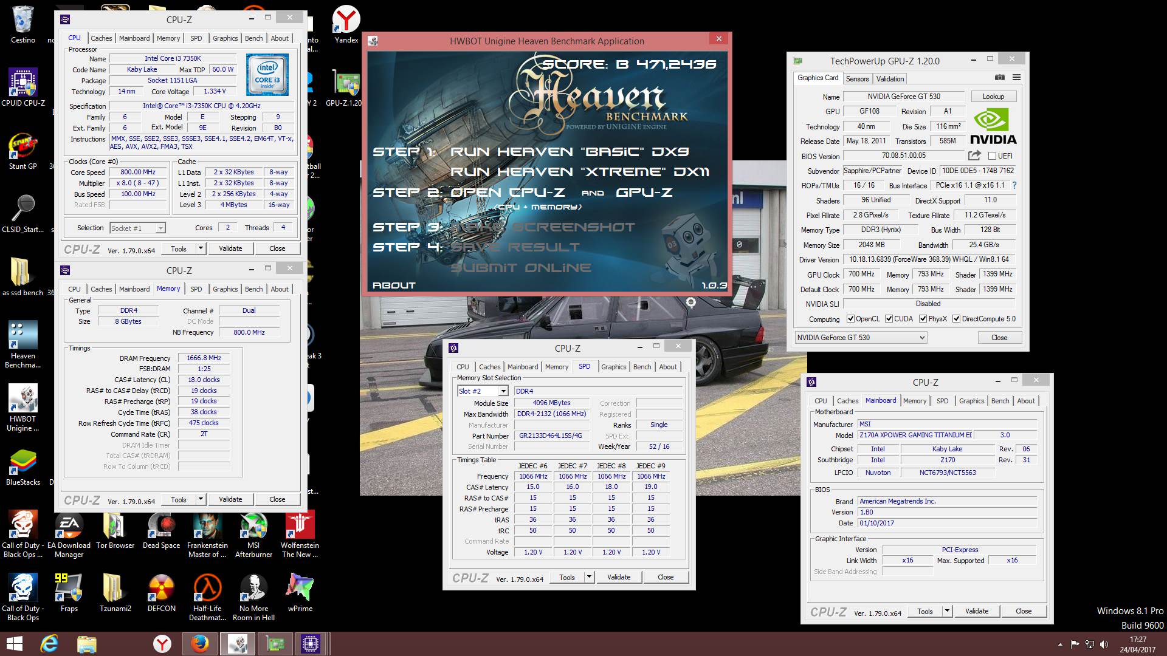Open the Tor Browser desktop icon

coord(115,530)
